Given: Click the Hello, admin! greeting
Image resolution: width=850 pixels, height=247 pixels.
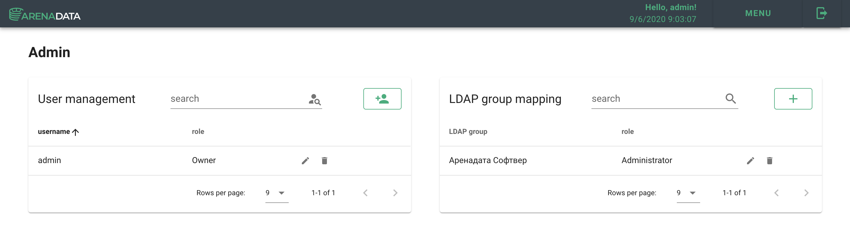Looking at the screenshot, I should 671,7.
